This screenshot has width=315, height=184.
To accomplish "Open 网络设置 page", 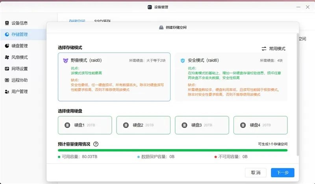I will 19,69.
